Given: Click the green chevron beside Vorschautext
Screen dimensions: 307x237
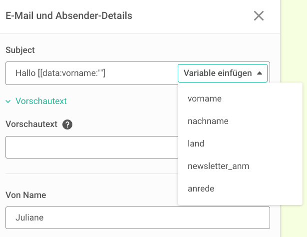Looking at the screenshot, I should pos(8,101).
